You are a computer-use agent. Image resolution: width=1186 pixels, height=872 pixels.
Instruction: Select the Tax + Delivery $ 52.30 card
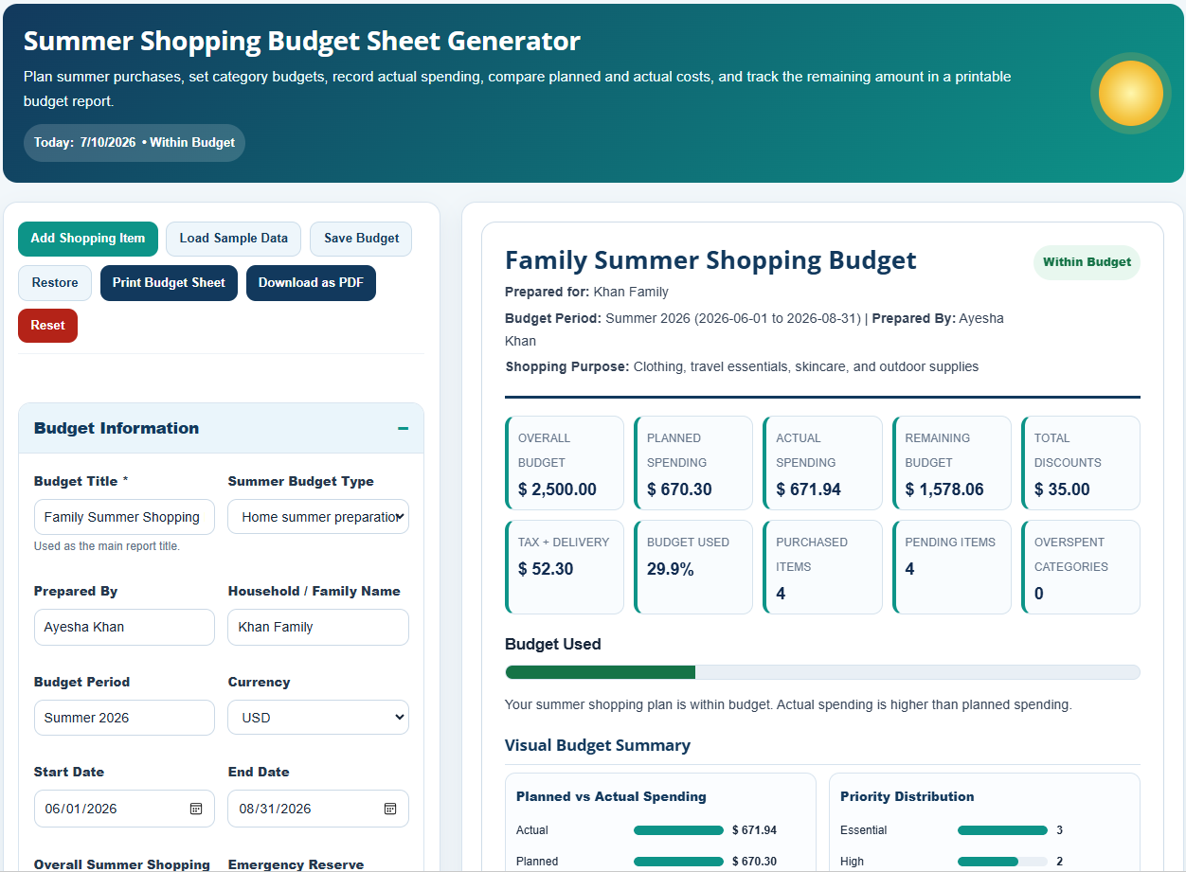[565, 567]
